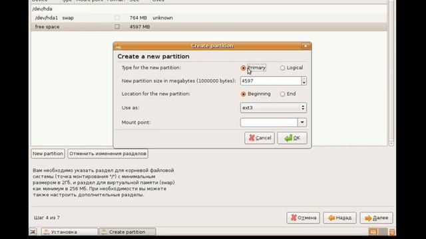Click the unknown used cell
Screen dimensions: 426x239
(x=162, y=18)
